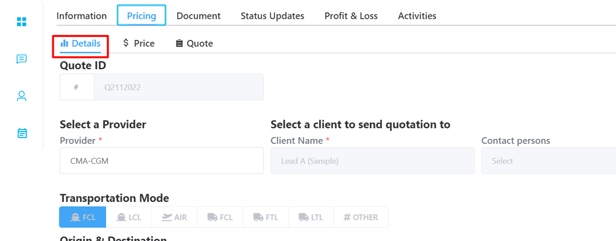Expand the Contact persons select box
The width and height of the screenshot is (616, 241).
coord(548,161)
